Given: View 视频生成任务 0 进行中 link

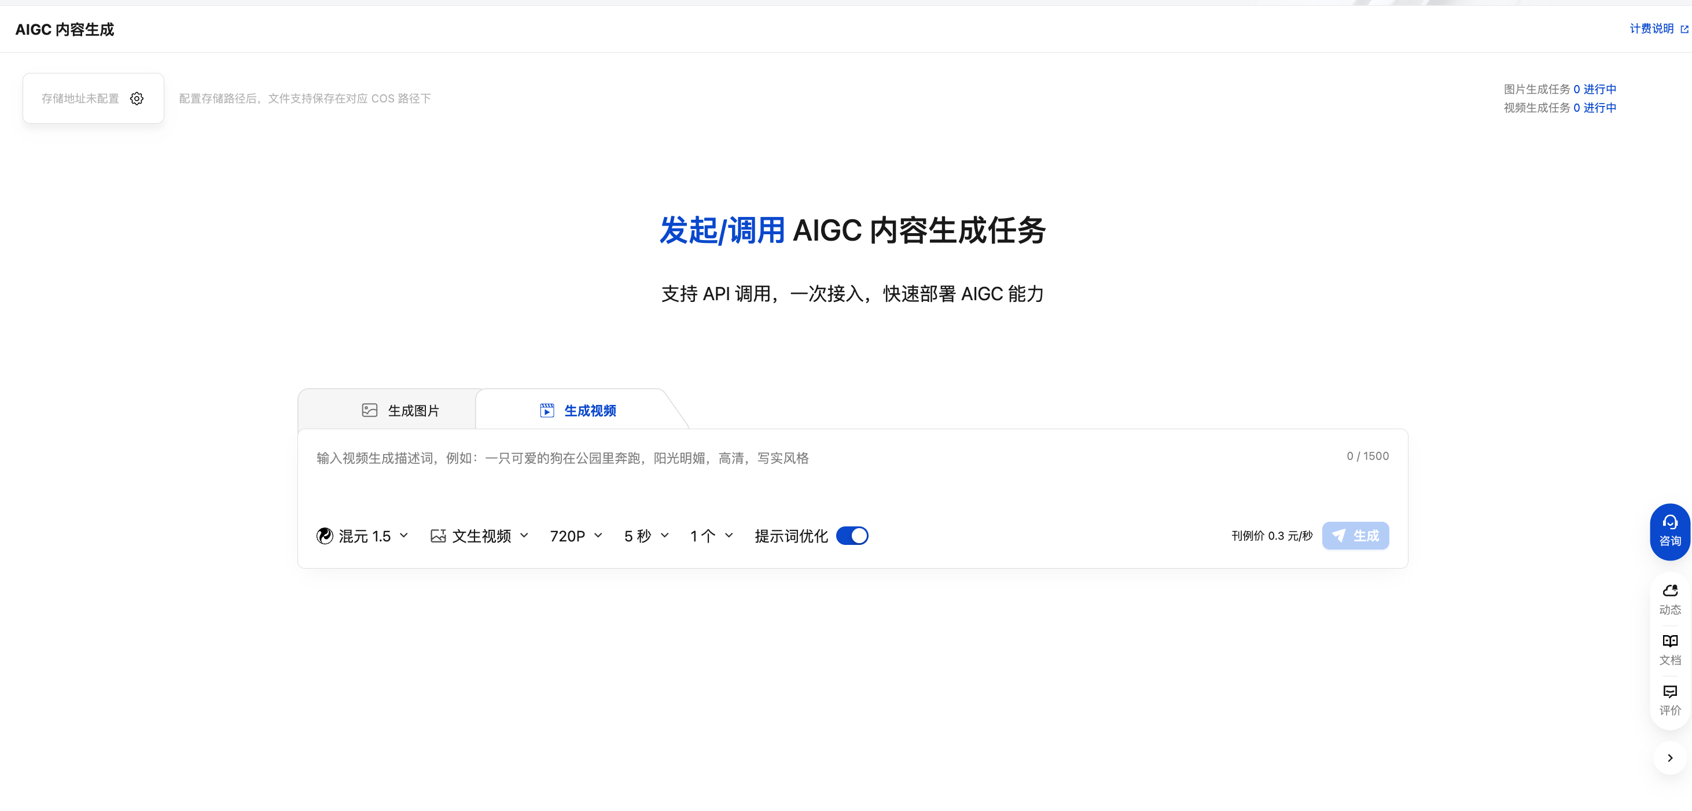Looking at the screenshot, I should pyautogui.click(x=1594, y=108).
